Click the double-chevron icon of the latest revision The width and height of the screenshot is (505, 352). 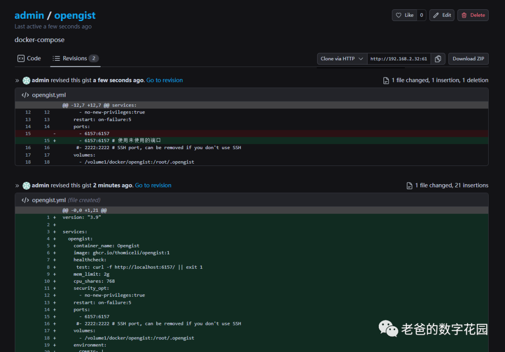(x=17, y=80)
